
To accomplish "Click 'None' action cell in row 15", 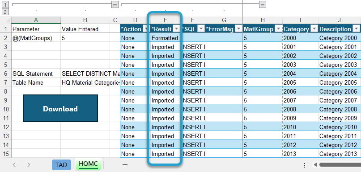I will 135,154.
